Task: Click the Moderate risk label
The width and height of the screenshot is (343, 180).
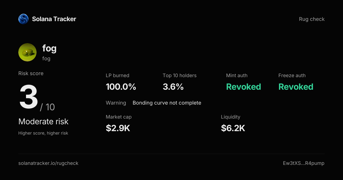Action: pyautogui.click(x=43, y=121)
